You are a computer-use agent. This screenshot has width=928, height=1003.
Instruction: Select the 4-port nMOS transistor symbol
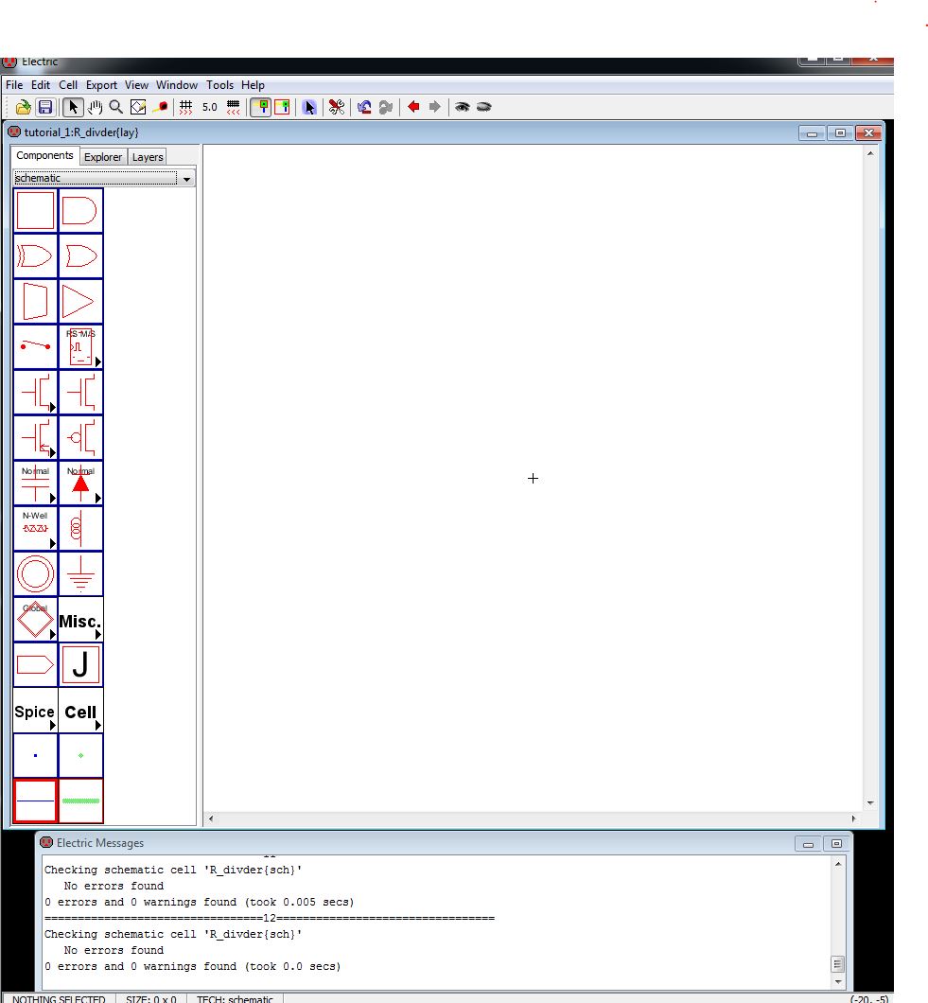[x=80, y=392]
